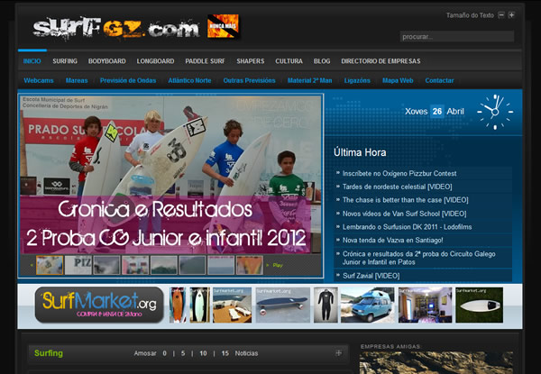Select seventh slideshow thumbnail
The image size is (541, 374).
click(221, 265)
